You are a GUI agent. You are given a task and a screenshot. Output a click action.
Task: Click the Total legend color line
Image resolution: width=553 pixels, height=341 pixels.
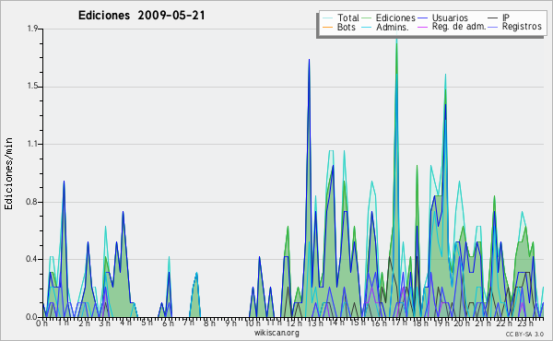[327, 18]
